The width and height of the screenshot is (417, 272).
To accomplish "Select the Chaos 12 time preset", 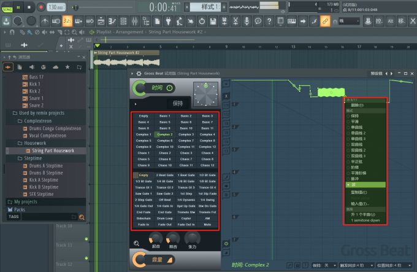I will (207, 165).
